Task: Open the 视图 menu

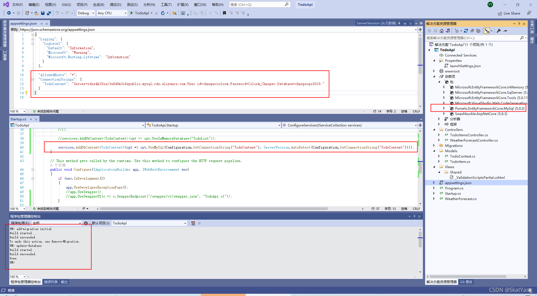Action: click(x=50, y=4)
